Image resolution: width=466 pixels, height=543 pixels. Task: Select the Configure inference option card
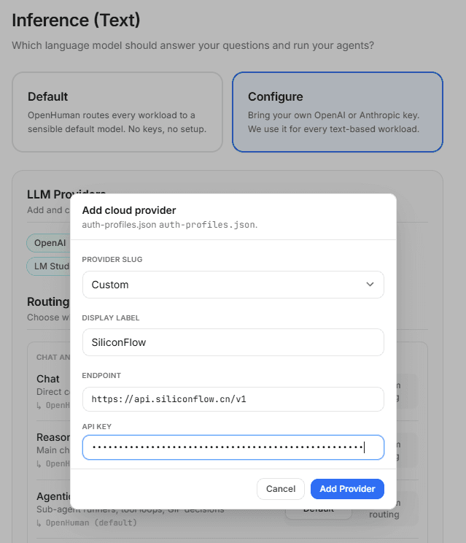[338, 112]
